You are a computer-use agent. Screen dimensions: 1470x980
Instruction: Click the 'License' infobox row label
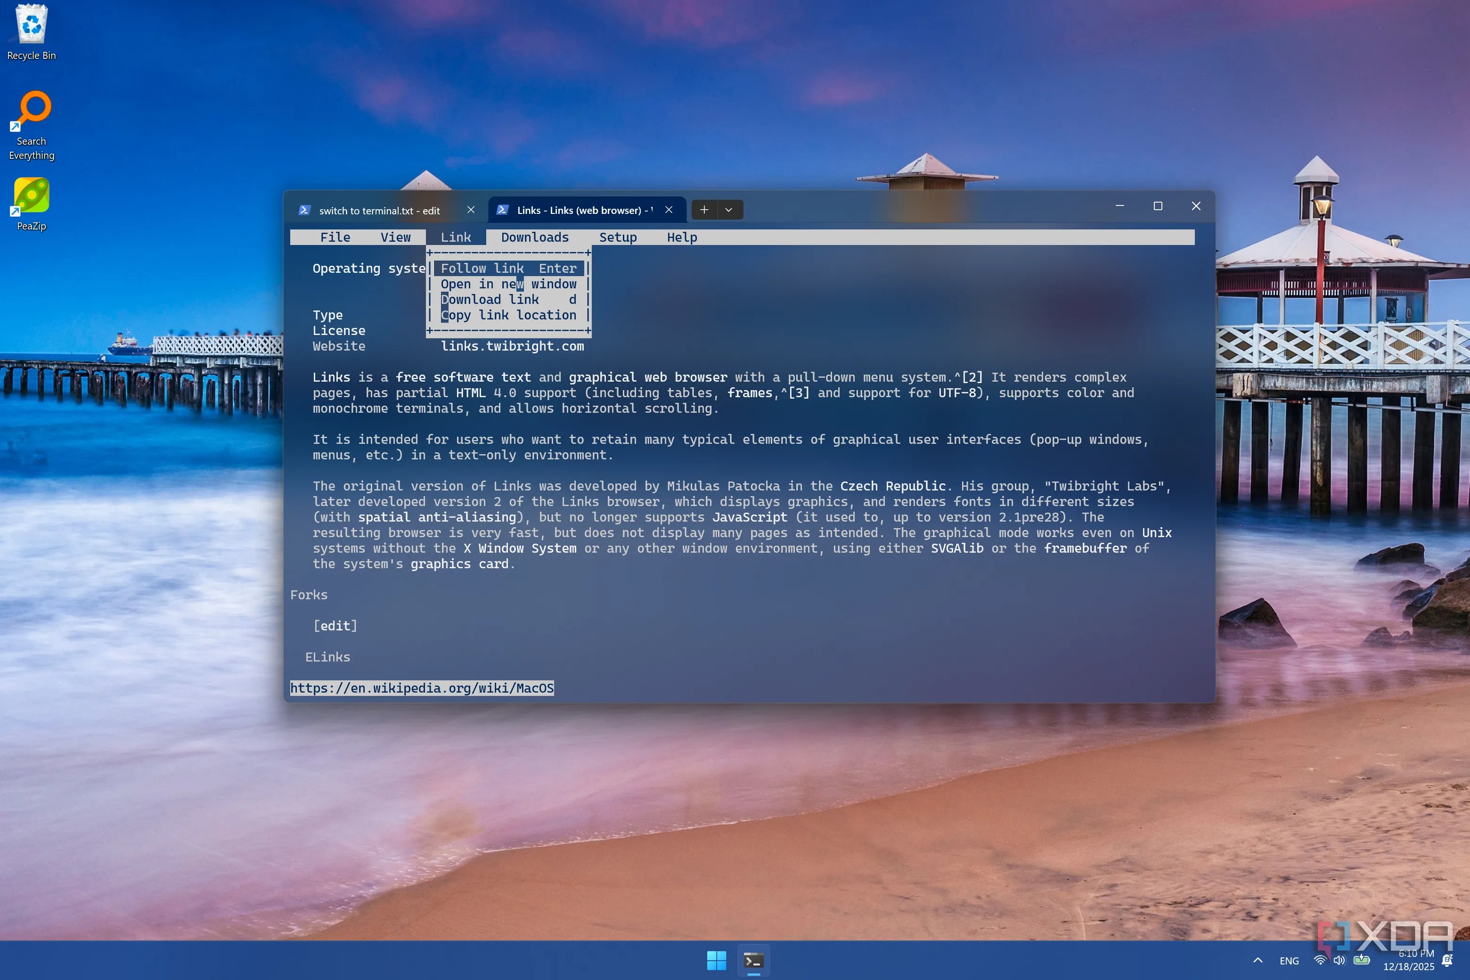tap(339, 331)
